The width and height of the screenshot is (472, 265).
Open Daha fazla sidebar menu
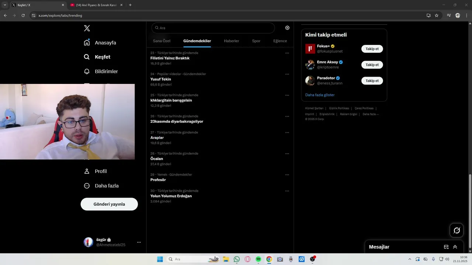click(x=101, y=186)
